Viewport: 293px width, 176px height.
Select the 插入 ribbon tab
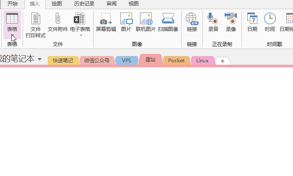(35, 4)
